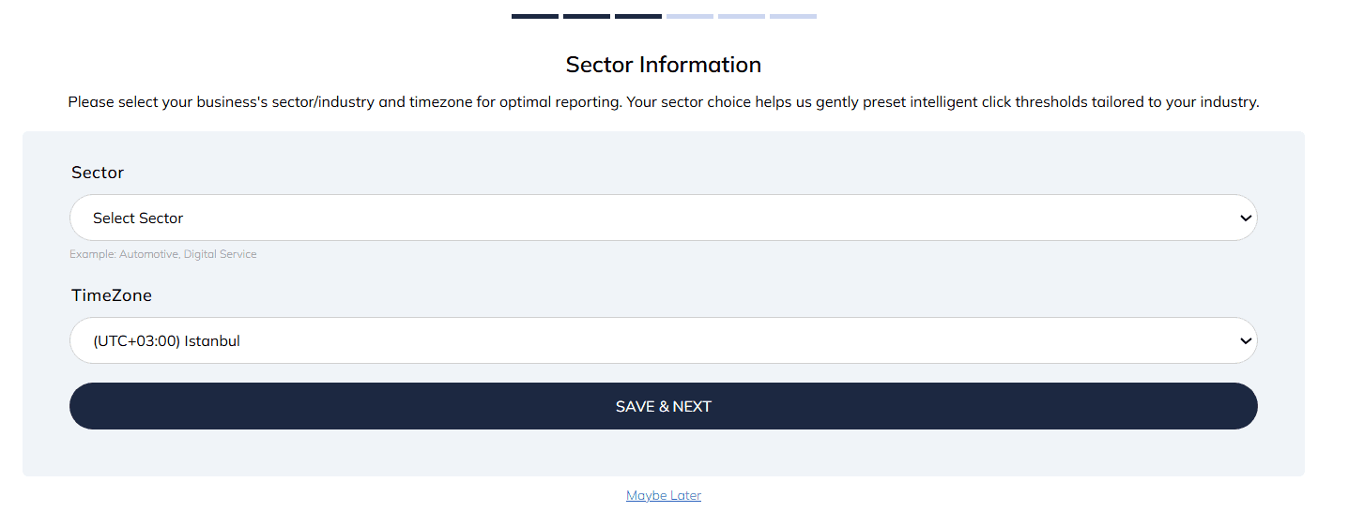Click the last progress step segment
The image size is (1364, 527).
tap(793, 16)
